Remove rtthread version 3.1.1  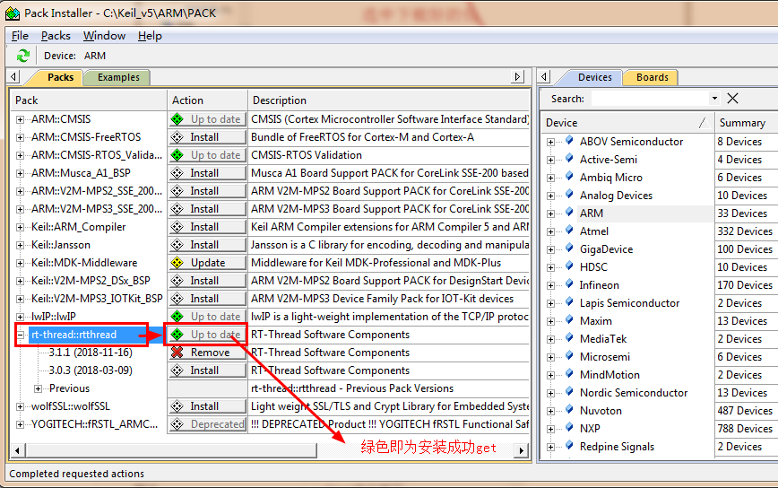tap(207, 353)
